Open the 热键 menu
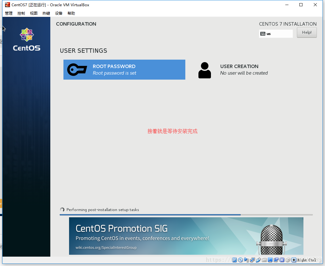The height and width of the screenshot is (266, 325). pyautogui.click(x=46, y=13)
